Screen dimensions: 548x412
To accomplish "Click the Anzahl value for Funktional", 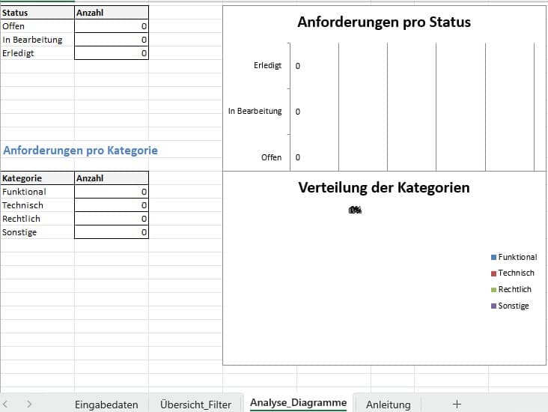I will pos(112,192).
